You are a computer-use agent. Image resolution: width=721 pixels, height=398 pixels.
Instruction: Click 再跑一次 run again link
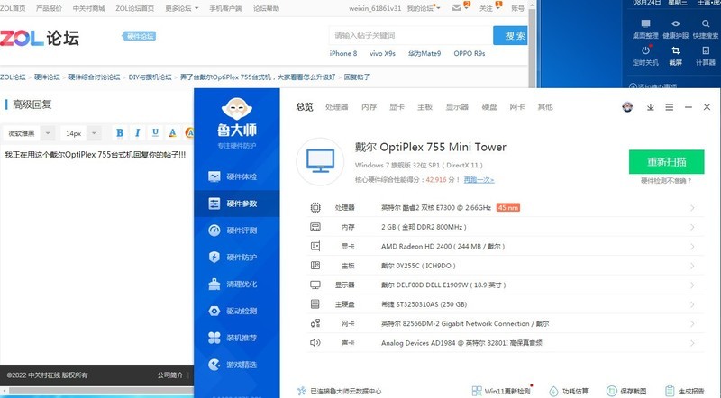click(479, 180)
